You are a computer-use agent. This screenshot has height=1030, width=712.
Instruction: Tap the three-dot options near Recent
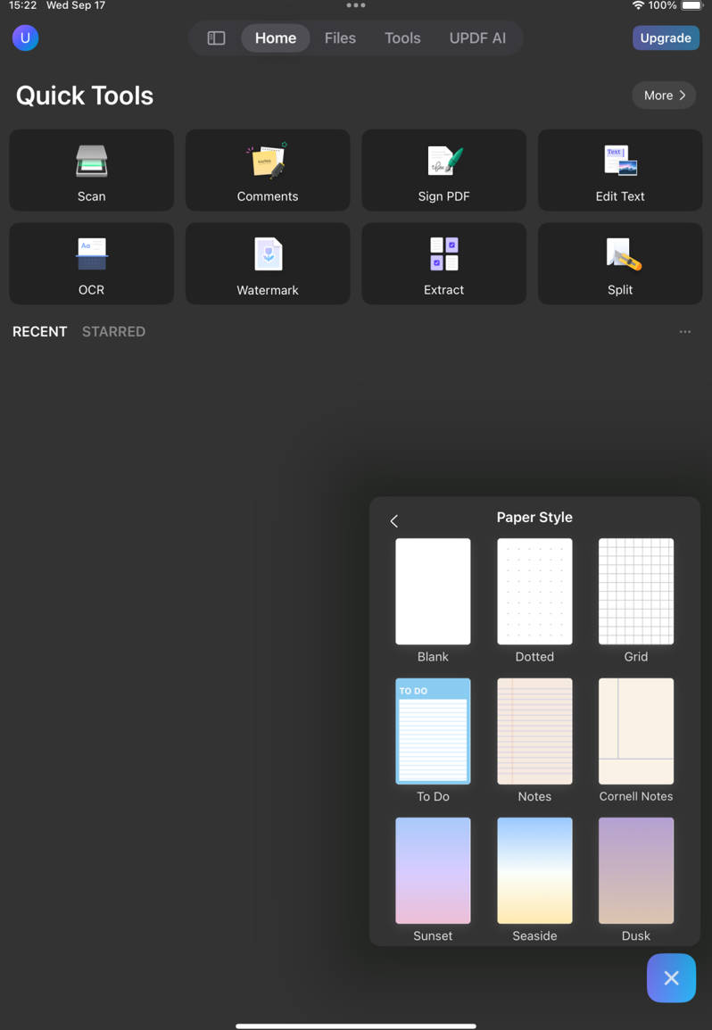click(x=685, y=332)
